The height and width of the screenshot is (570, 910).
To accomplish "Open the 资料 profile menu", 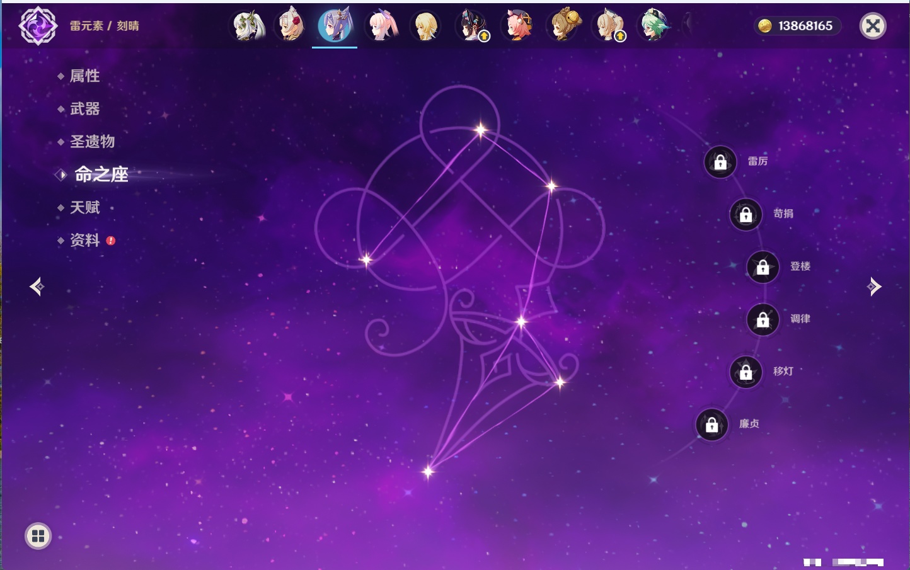I will click(85, 240).
